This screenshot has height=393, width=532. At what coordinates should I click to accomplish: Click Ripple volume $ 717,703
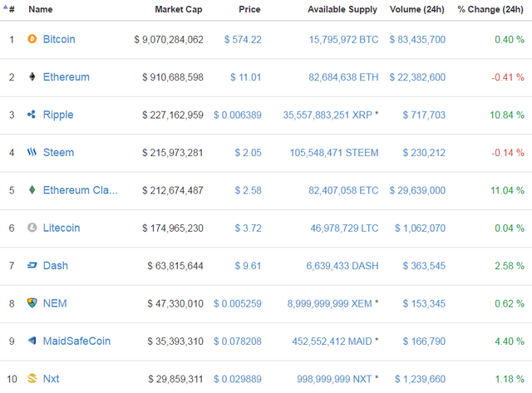tap(424, 115)
